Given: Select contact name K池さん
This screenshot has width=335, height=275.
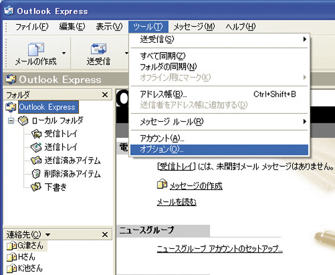Looking at the screenshot, I should (30, 268).
